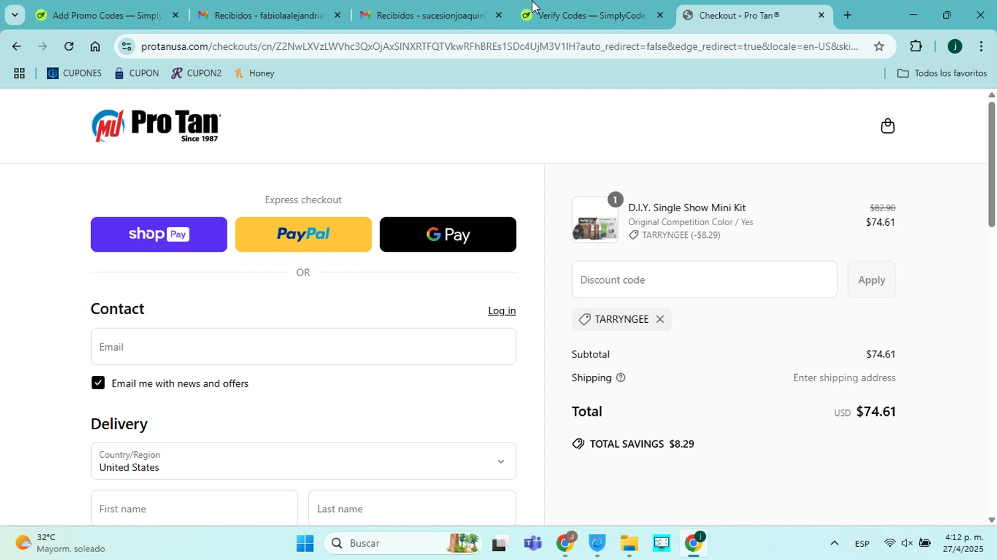Open the CUPONES bookmark

tap(74, 74)
